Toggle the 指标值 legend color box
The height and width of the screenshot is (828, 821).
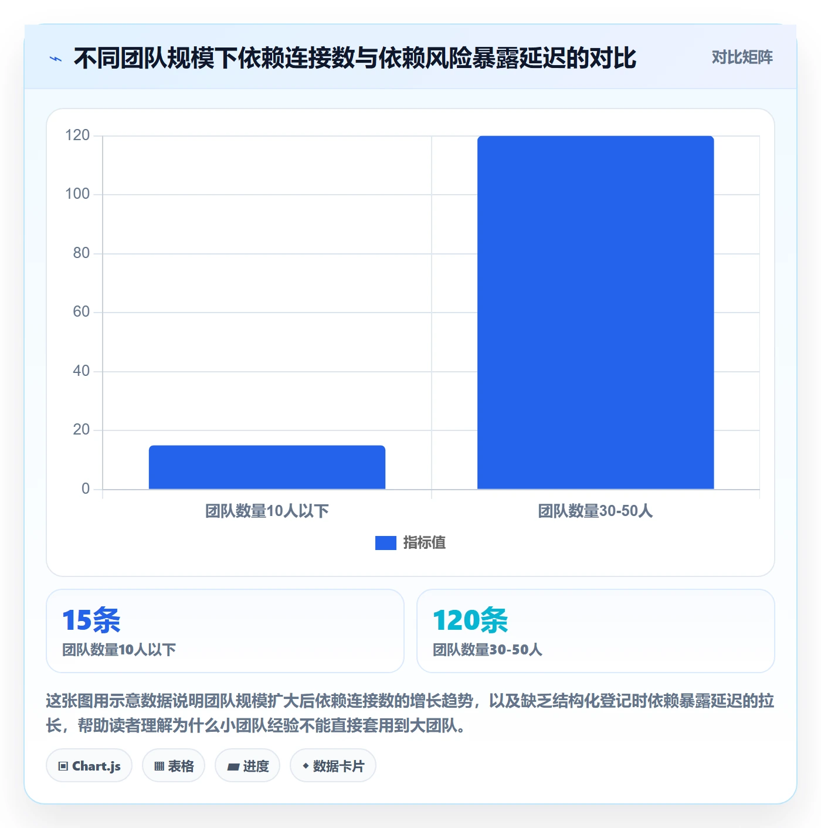coord(386,543)
